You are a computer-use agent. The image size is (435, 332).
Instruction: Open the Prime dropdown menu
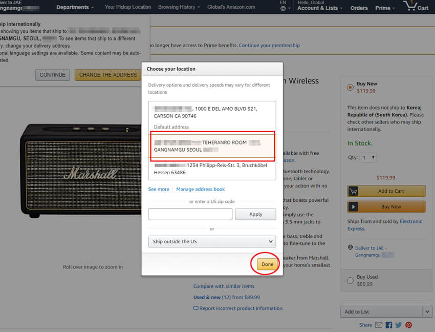[385, 8]
